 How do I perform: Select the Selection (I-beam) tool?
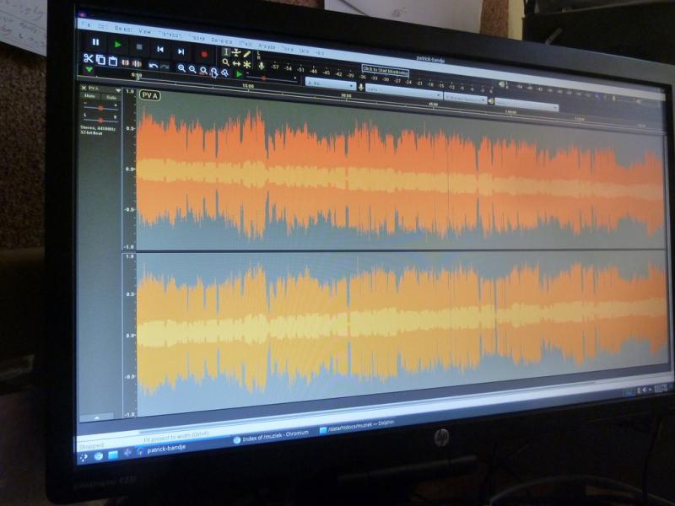226,52
